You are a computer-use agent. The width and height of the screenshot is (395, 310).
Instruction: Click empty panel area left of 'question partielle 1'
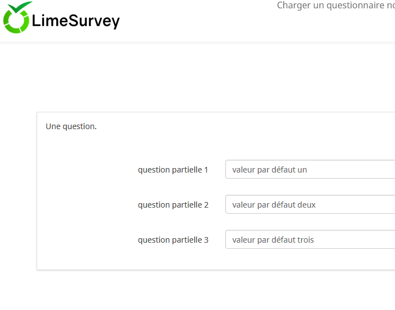click(x=83, y=170)
